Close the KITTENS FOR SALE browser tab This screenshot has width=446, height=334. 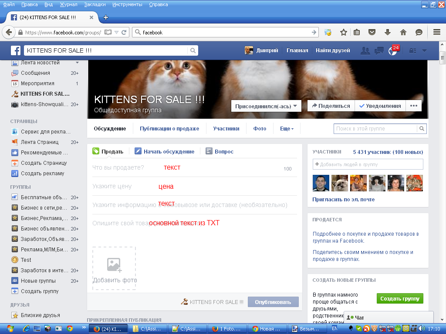91,17
